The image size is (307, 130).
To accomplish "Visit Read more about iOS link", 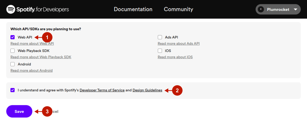I will click(x=175, y=57).
